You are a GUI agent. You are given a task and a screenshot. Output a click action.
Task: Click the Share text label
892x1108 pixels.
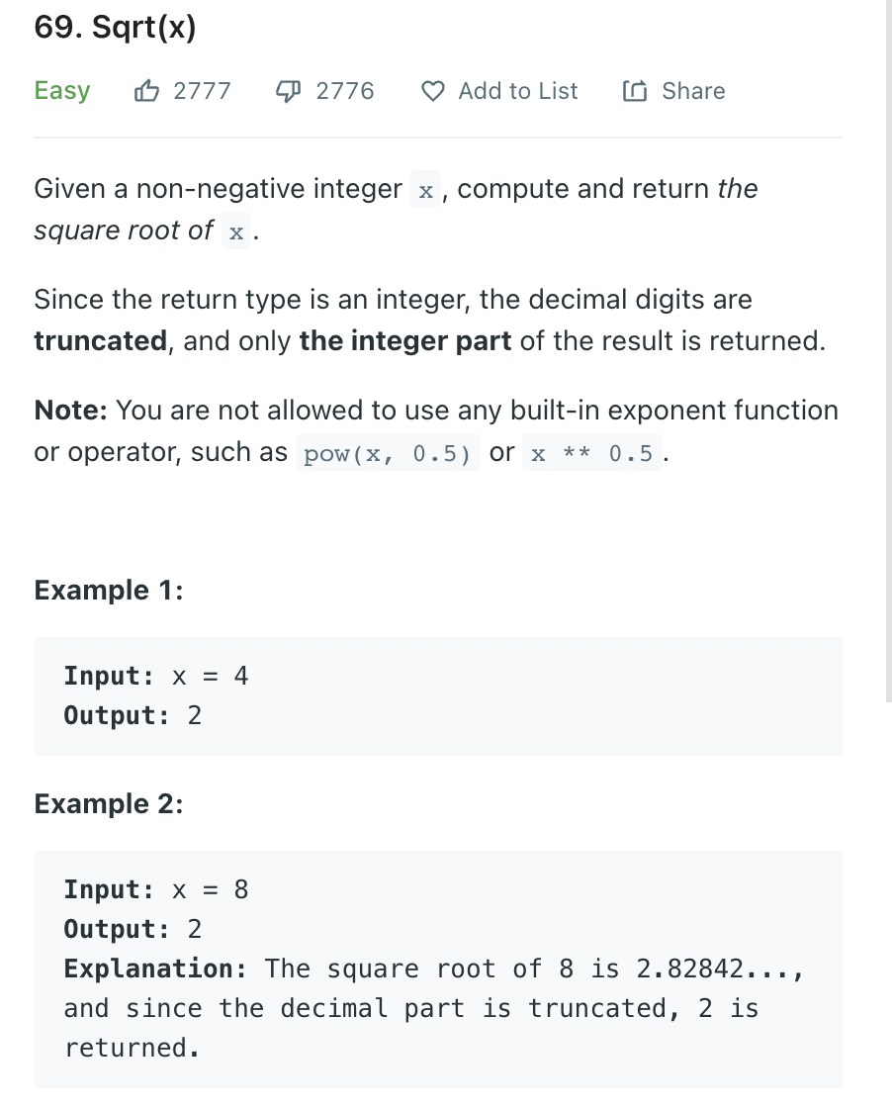pos(693,91)
